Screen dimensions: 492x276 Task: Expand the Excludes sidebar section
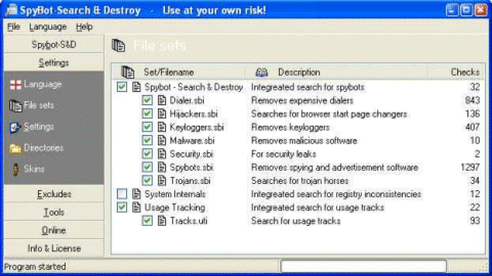[54, 194]
